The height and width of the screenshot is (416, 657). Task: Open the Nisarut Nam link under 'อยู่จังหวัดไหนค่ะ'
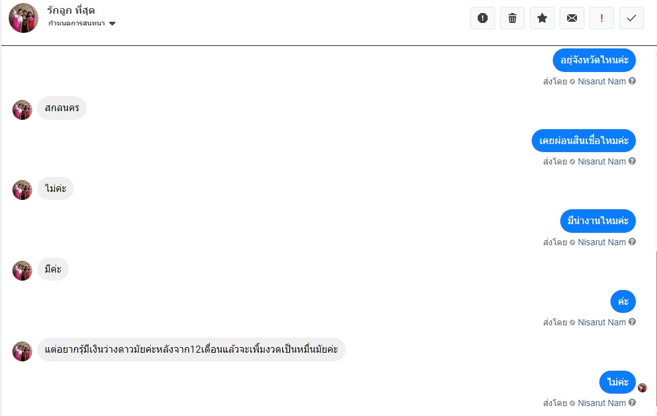602,81
